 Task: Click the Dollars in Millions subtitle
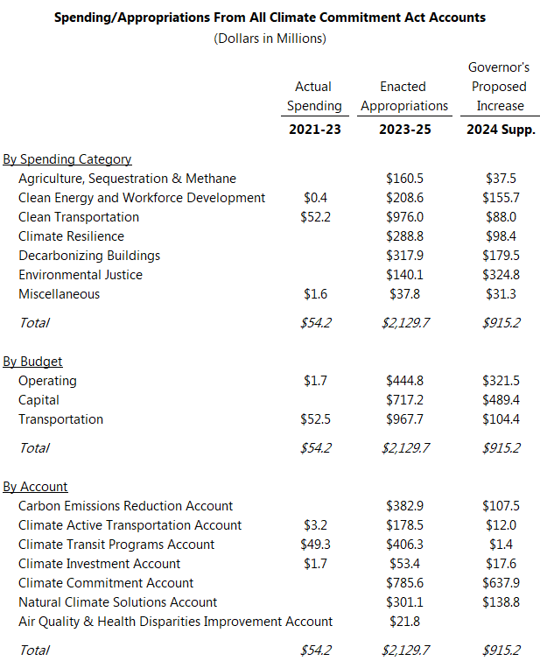(270, 39)
